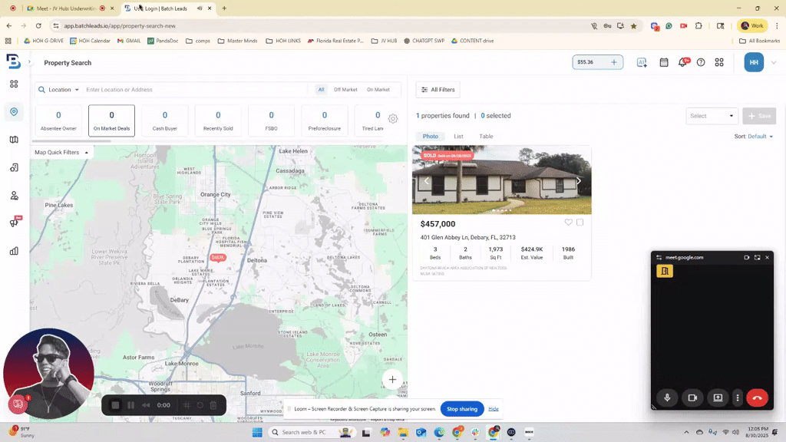Viewport: 786px width, 442px height.
Task: Favorite the 401 Glen Abbey Ln property
Action: [x=569, y=223]
